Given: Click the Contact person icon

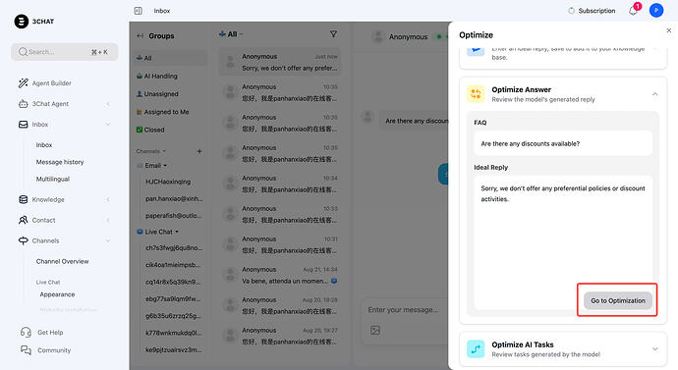Looking at the screenshot, I should point(24,220).
